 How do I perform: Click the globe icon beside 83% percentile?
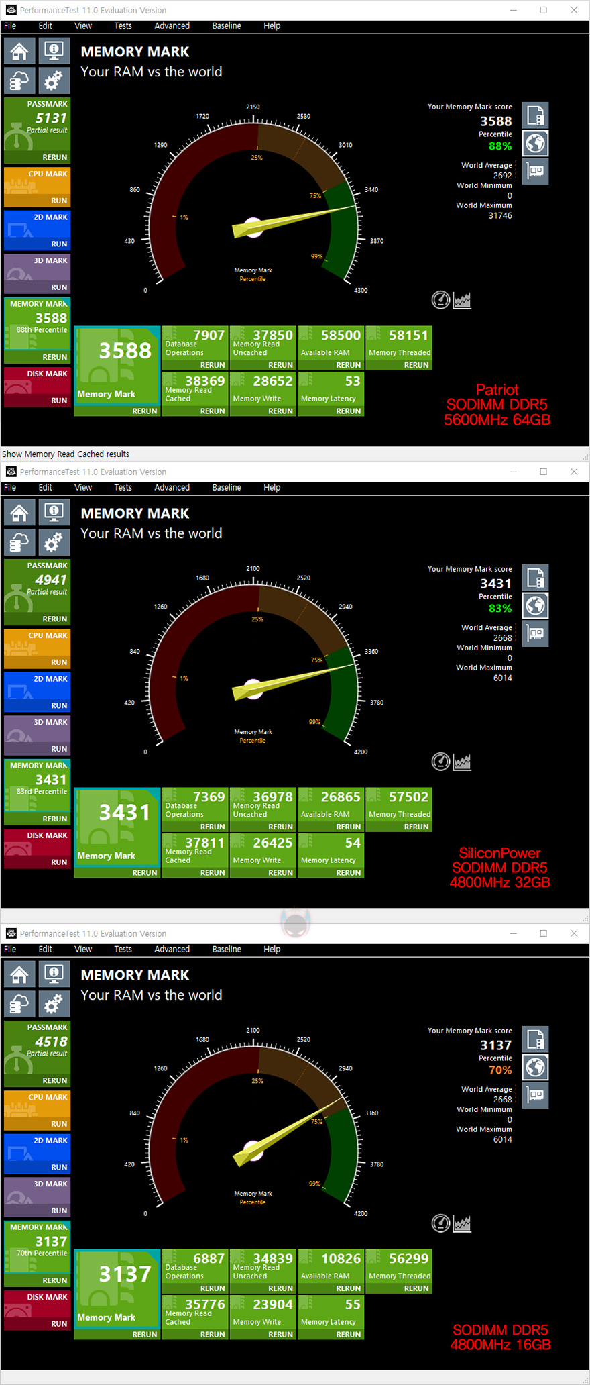(x=535, y=606)
